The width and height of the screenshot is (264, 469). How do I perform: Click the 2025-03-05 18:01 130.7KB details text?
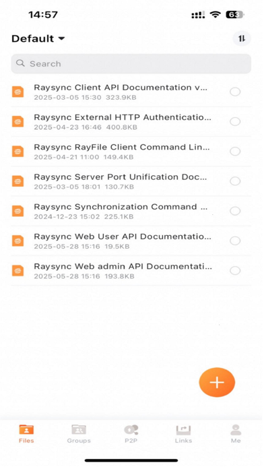pos(84,187)
